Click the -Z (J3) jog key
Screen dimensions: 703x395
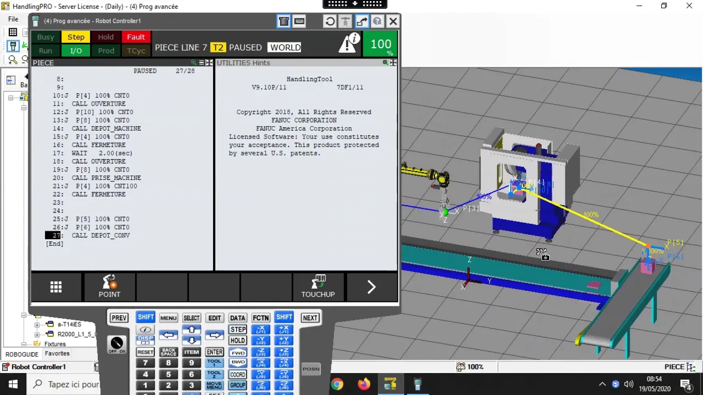[x=261, y=352]
